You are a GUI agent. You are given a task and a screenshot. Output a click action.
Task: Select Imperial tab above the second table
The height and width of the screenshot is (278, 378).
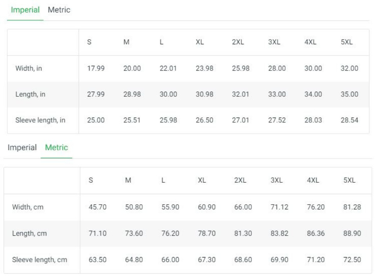pos(22,147)
